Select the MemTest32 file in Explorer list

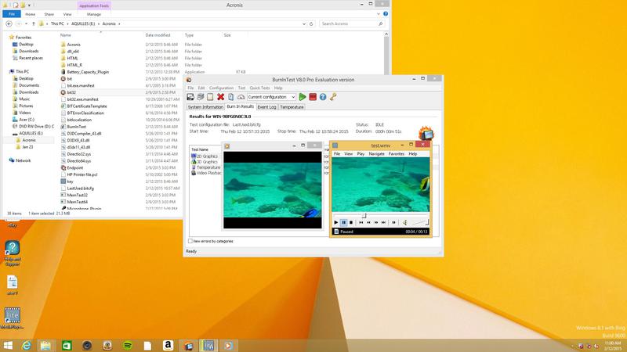77,195
